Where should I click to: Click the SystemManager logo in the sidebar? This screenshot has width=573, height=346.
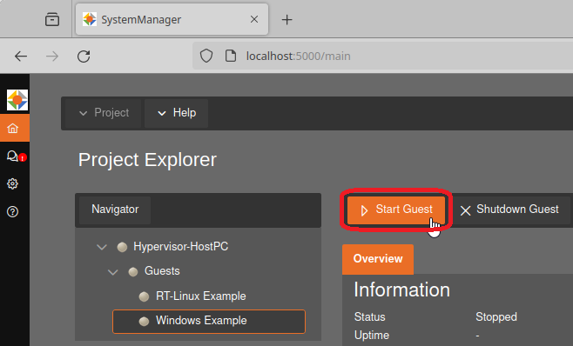(x=17, y=100)
